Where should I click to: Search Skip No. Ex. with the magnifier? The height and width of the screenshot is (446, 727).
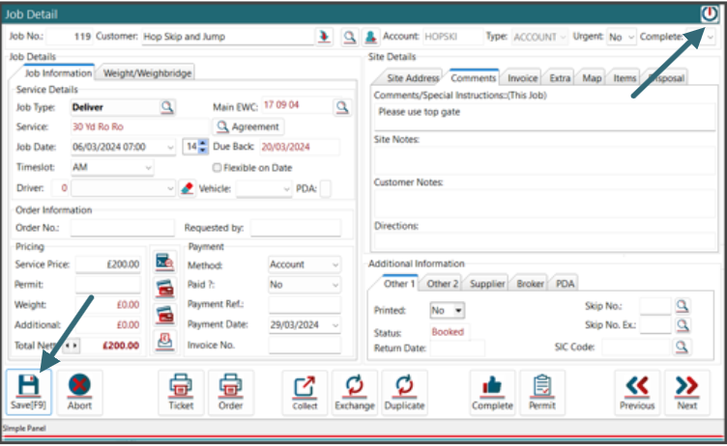tap(682, 325)
